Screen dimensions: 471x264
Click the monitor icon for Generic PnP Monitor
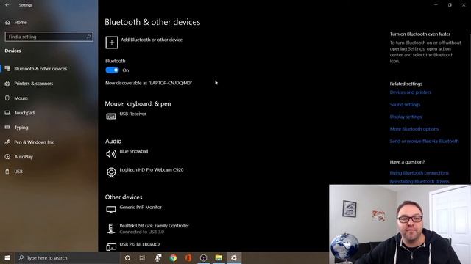pos(111,210)
